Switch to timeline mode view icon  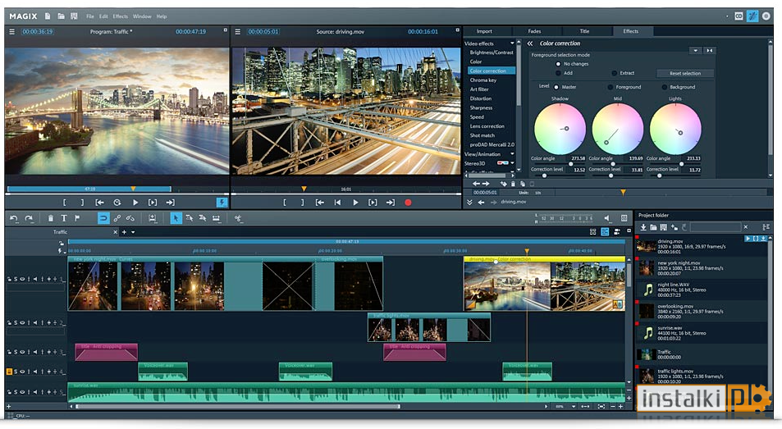(x=605, y=231)
